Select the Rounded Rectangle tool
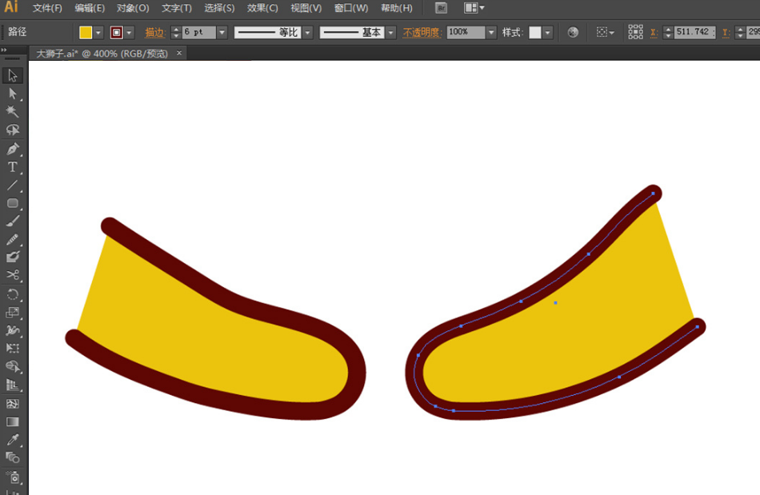760x495 pixels. click(13, 203)
